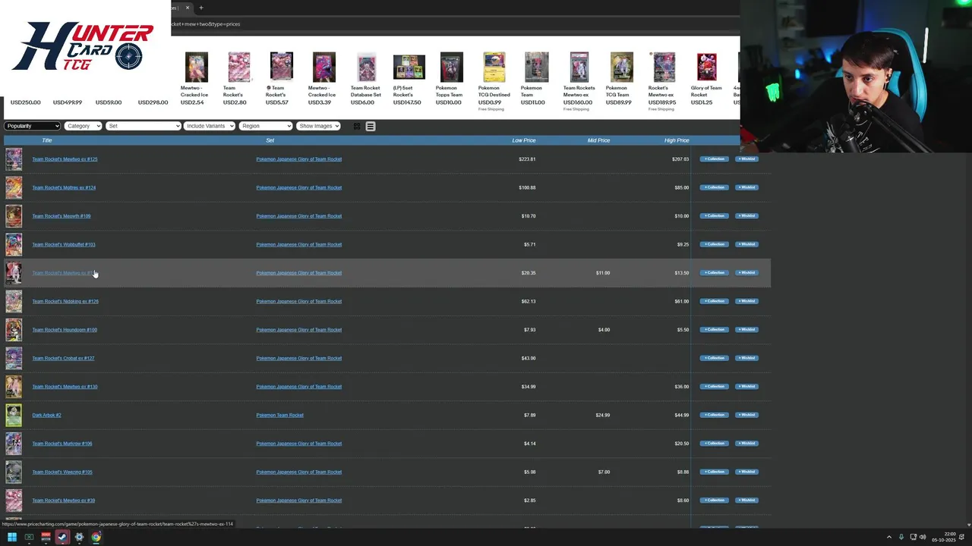
Task: Click Meowth #109 card thumbnail
Action: [14, 216]
